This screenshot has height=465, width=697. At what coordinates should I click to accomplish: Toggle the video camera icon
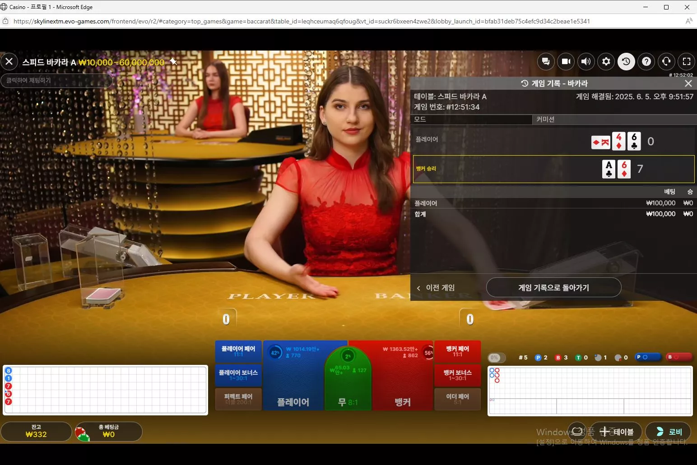coord(566,61)
